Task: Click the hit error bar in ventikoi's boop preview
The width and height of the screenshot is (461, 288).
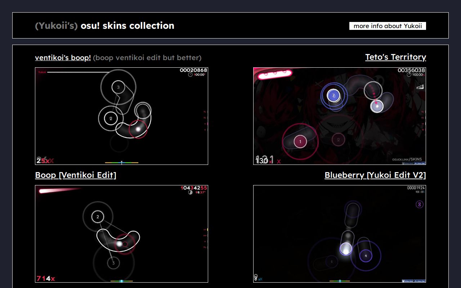Action: click(121, 163)
